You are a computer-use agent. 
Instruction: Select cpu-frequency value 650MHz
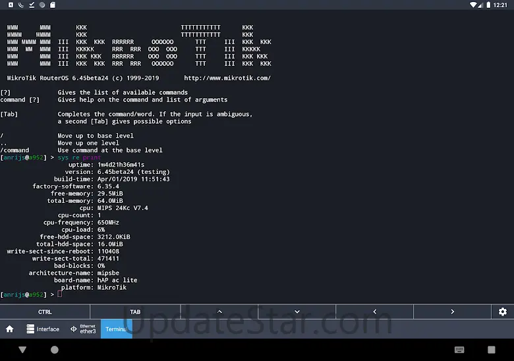(x=108, y=222)
